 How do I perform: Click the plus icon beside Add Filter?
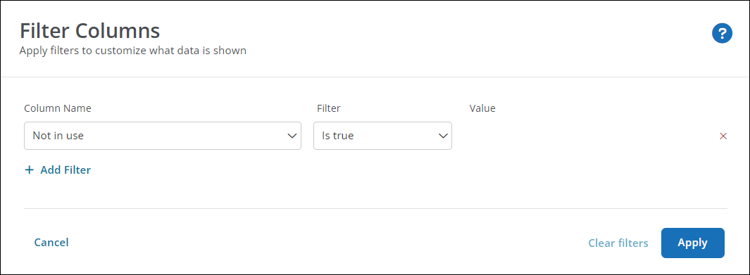tap(29, 170)
